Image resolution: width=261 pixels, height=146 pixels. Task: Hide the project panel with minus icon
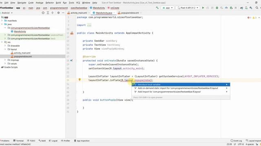(63, 13)
